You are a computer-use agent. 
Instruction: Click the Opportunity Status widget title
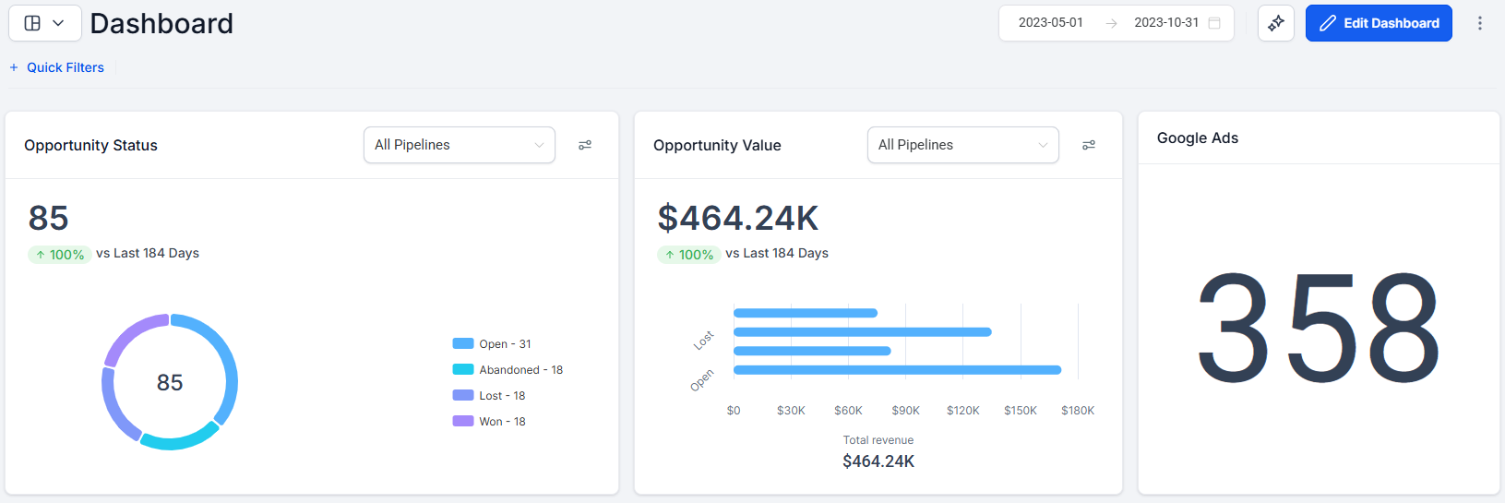point(90,145)
